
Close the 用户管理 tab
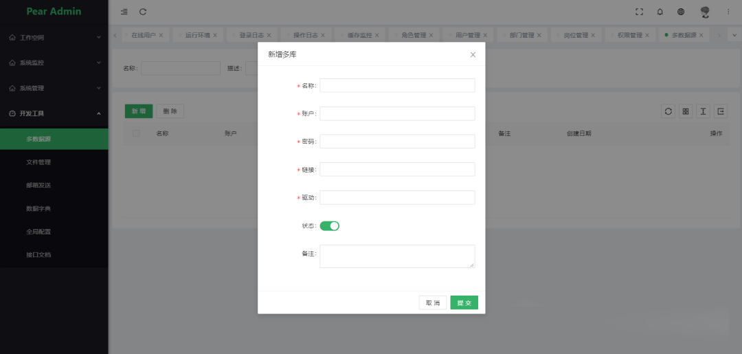pos(484,35)
